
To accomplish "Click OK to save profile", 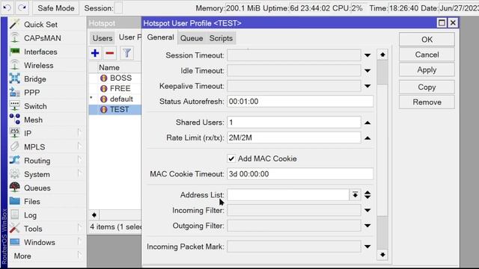I will click(x=427, y=40).
